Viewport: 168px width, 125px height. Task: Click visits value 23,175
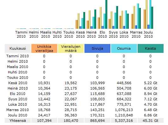tap(71, 88)
